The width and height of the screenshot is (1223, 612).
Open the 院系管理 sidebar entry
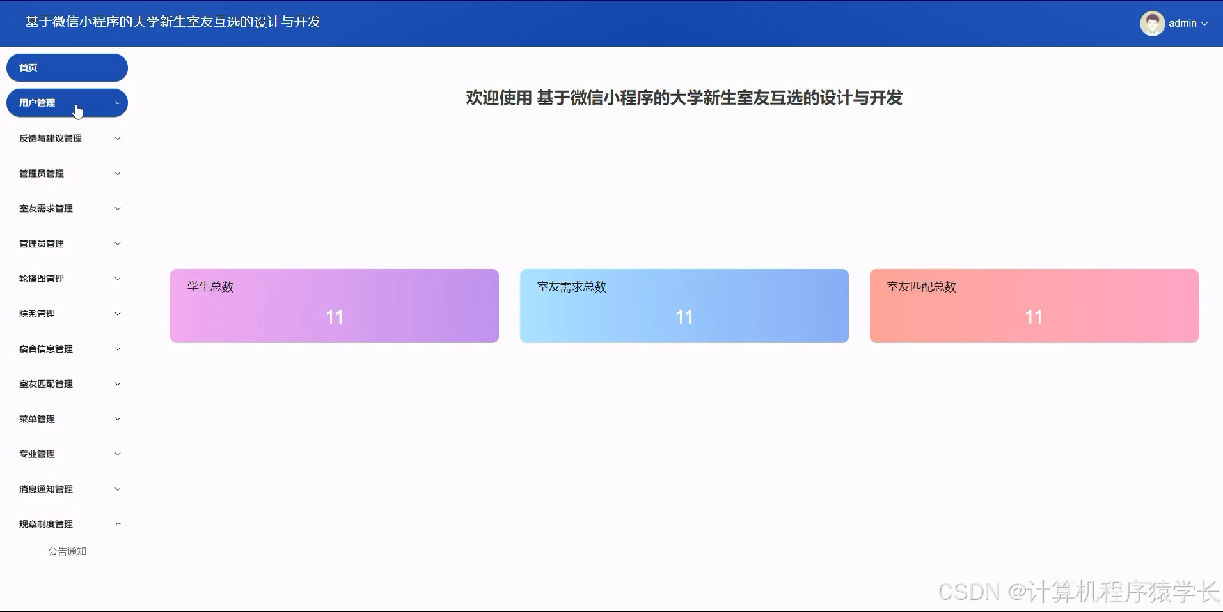[x=67, y=314]
